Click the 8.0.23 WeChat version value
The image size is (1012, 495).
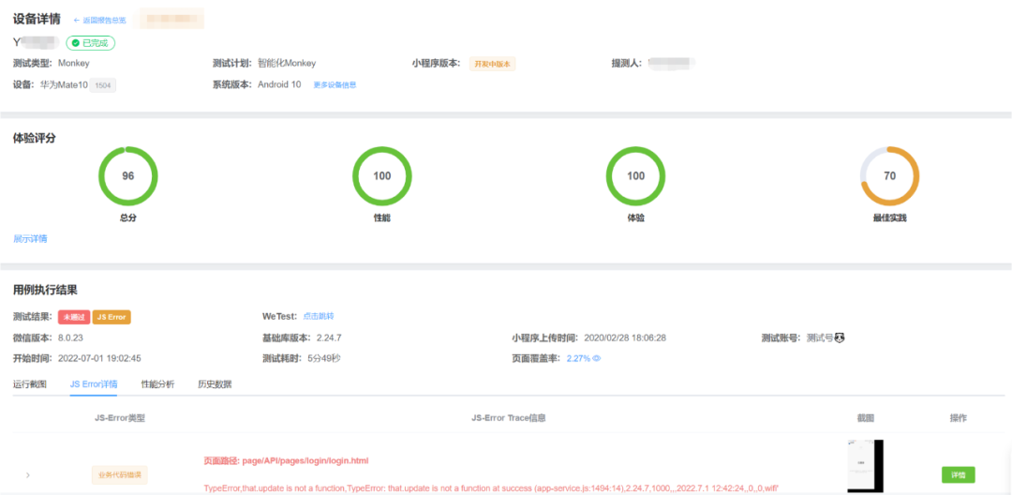tap(71, 337)
